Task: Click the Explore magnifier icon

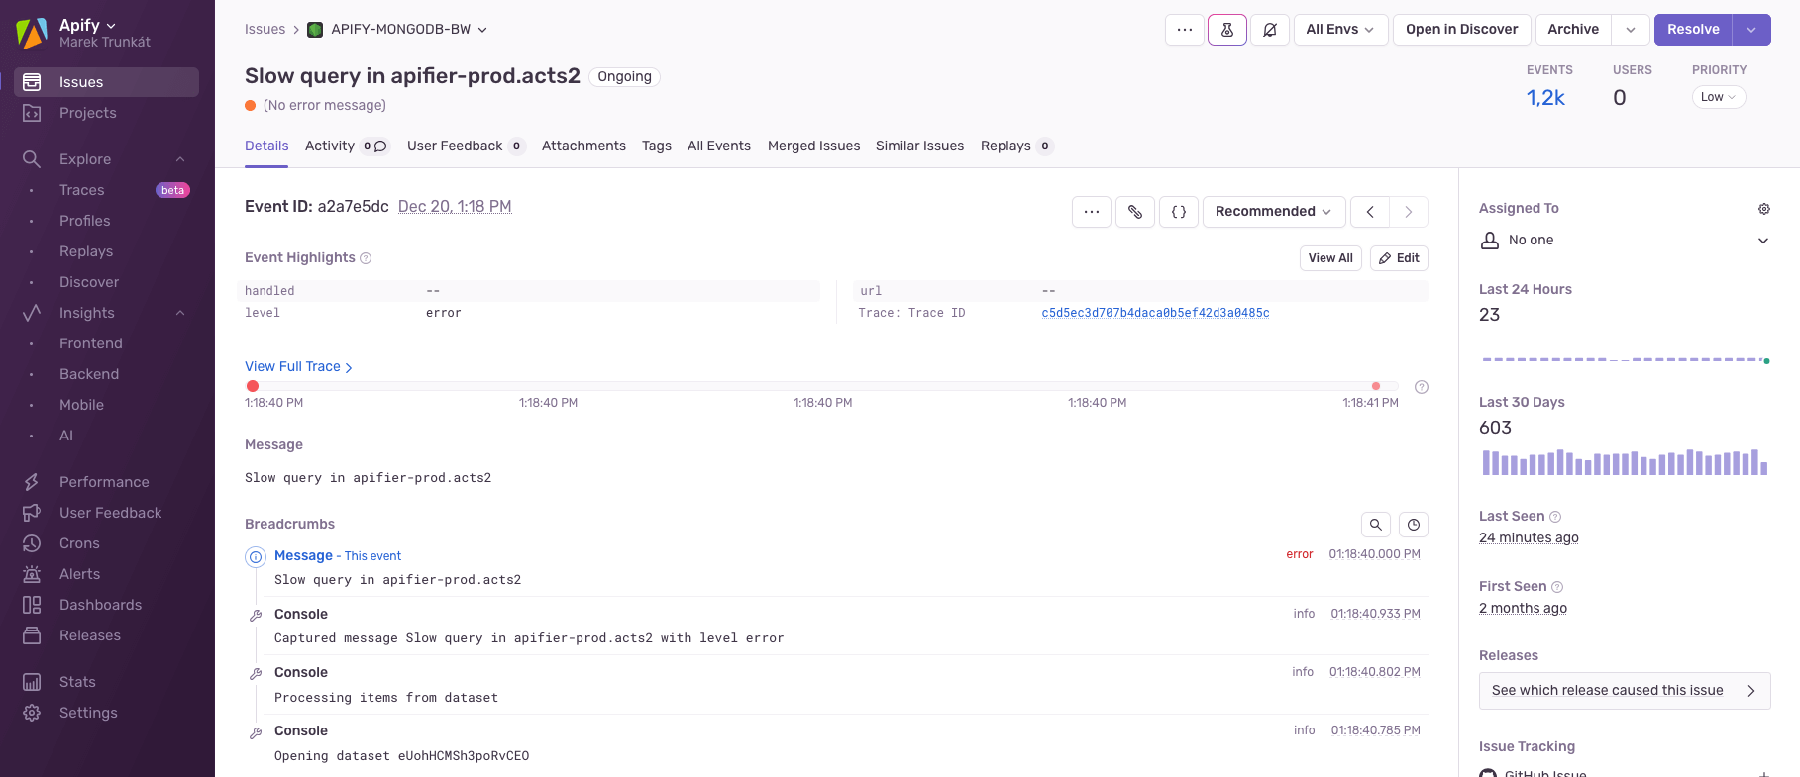Action: tap(32, 159)
